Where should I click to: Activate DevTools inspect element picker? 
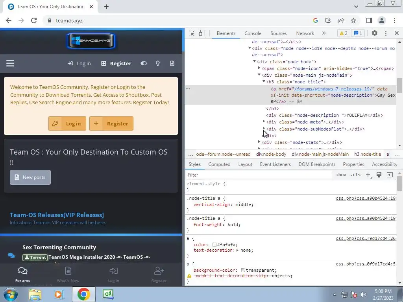(191, 33)
